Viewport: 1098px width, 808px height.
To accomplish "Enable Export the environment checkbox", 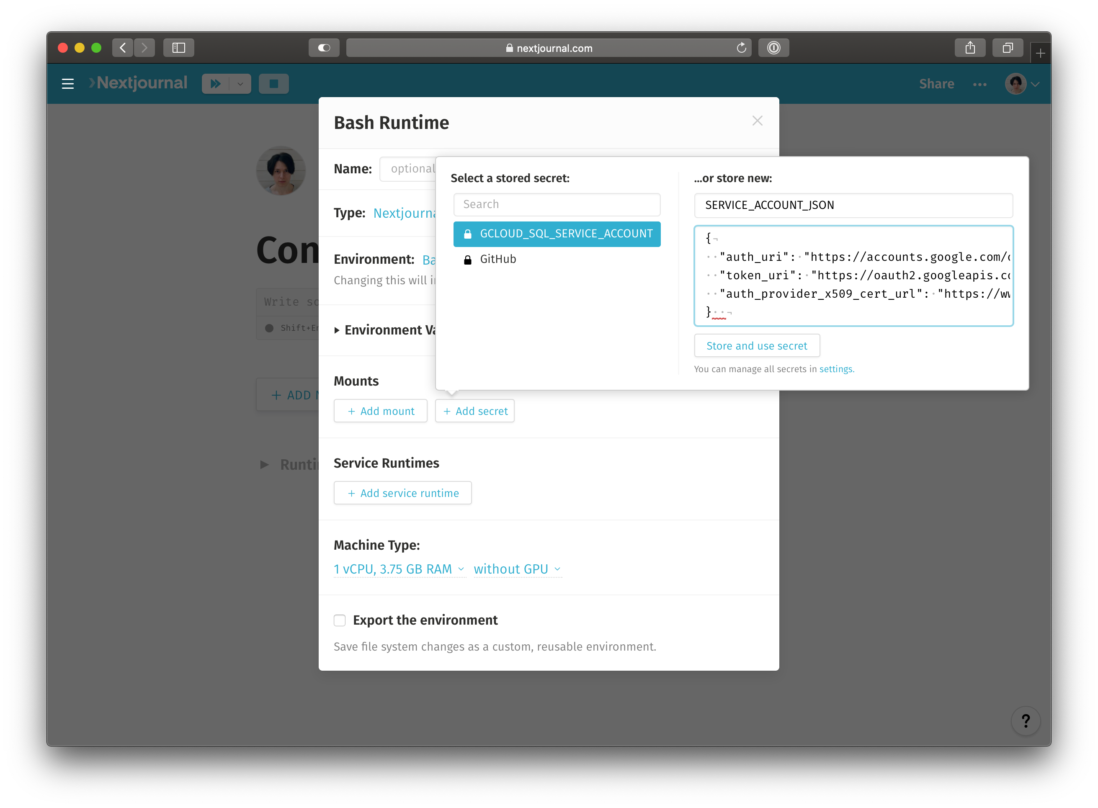I will pyautogui.click(x=340, y=620).
